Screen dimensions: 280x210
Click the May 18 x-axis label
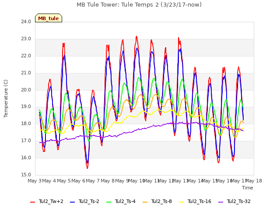point(254,181)
